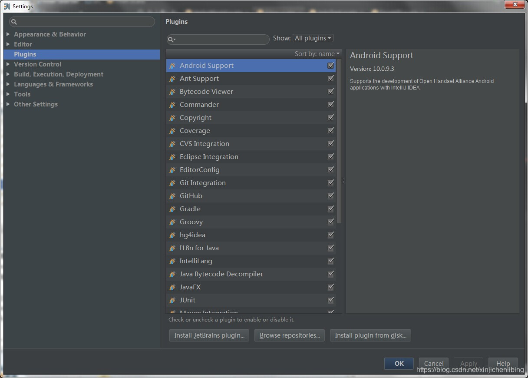528x378 pixels.
Task: Toggle the Bytecode Viewer checkbox
Action: [331, 92]
